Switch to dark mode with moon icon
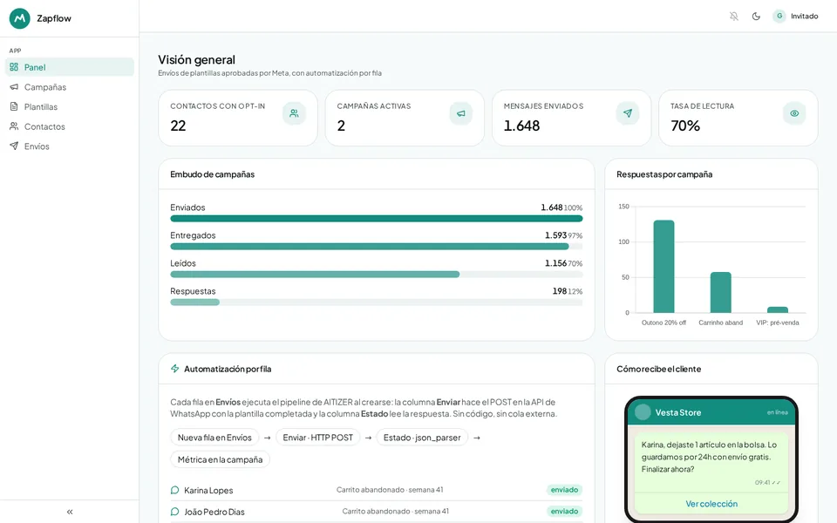Image resolution: width=837 pixels, height=523 pixels. [756, 16]
